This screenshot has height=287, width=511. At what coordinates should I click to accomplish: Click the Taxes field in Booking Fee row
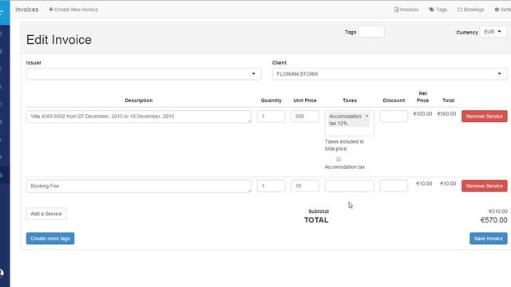pos(350,186)
